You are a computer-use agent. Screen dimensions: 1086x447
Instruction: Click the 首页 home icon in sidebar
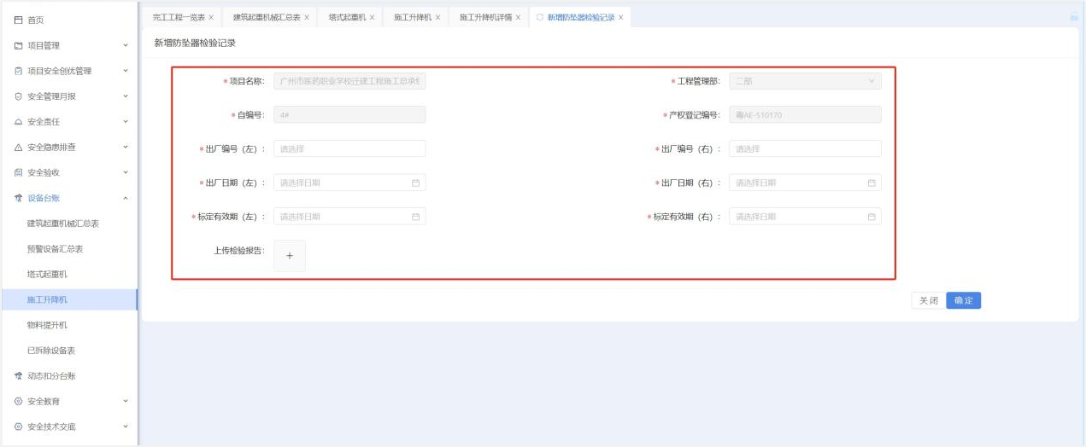coord(18,20)
